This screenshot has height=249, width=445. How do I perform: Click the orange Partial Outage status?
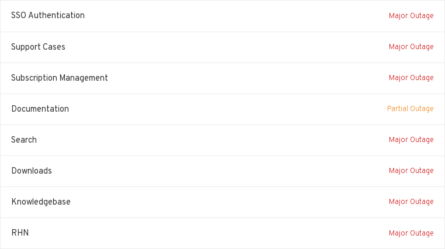click(x=410, y=109)
